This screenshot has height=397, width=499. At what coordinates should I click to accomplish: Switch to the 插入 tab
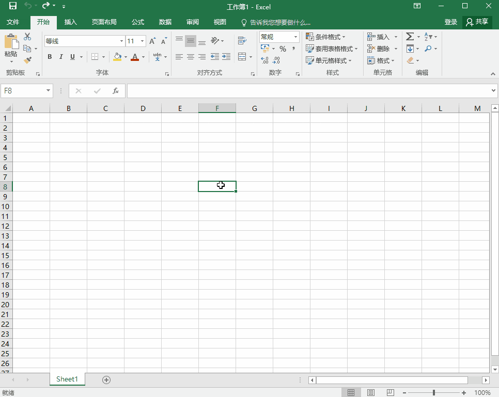[x=71, y=22]
